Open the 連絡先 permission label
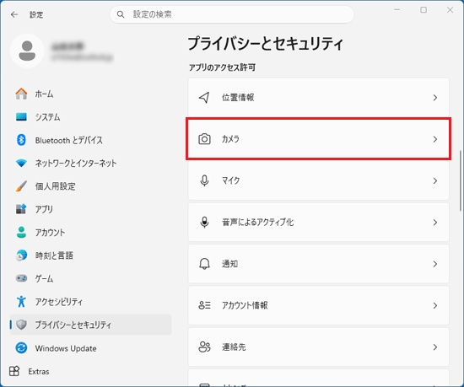464x387 pixels. click(234, 347)
